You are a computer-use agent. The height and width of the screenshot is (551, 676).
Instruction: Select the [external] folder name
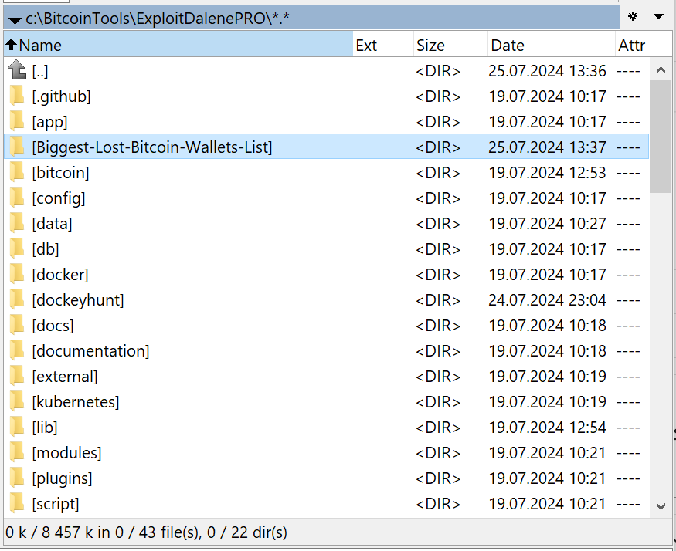point(65,376)
